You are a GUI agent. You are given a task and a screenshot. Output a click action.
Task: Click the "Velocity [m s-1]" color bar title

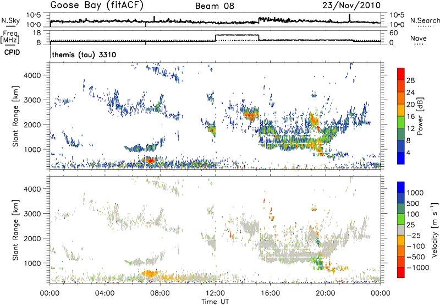(x=435, y=230)
